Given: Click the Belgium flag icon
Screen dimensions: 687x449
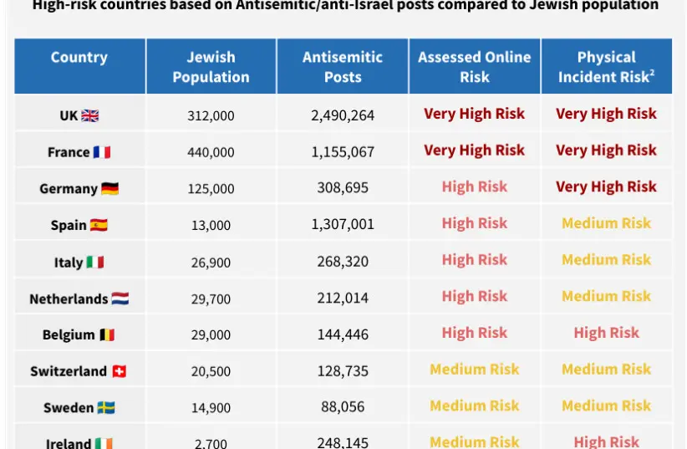Looking at the screenshot, I should pyautogui.click(x=106, y=335).
